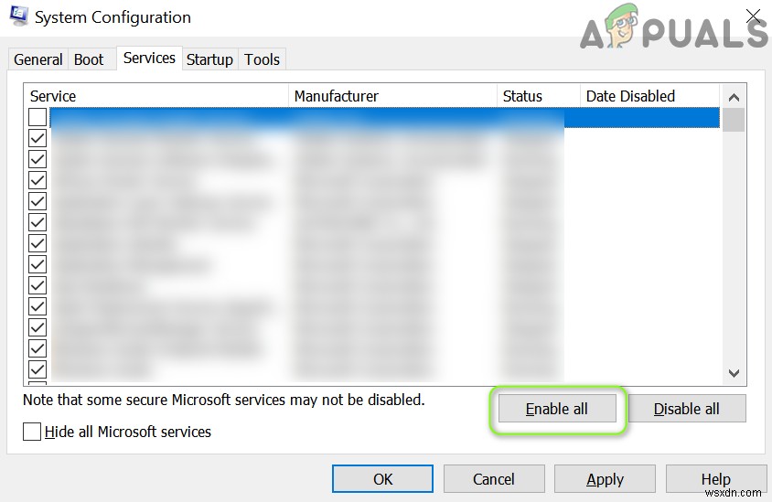Sort by the Status column header
This screenshot has height=502, width=772.
click(x=539, y=96)
